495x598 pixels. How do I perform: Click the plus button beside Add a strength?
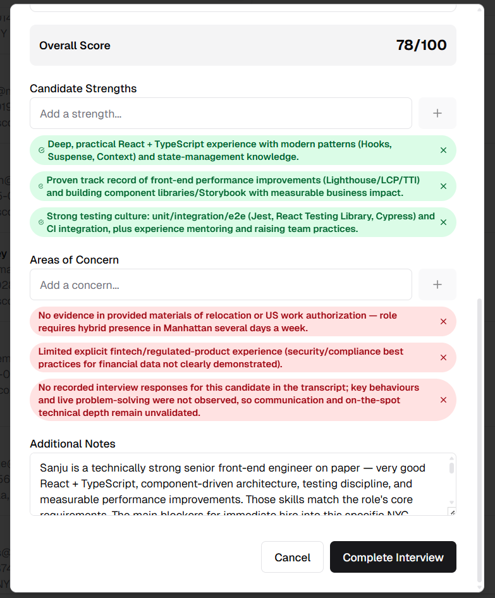coord(437,114)
